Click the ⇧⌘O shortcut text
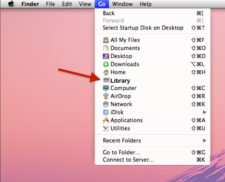 pos(199,48)
